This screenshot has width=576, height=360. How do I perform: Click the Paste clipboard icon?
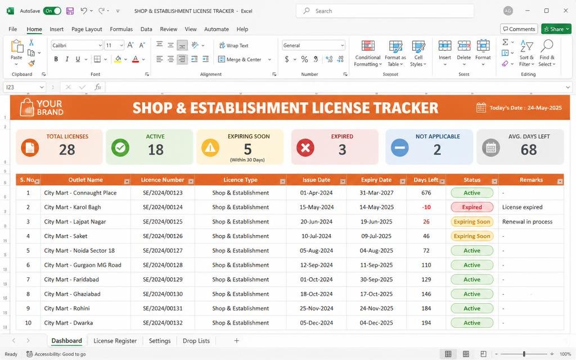16,47
